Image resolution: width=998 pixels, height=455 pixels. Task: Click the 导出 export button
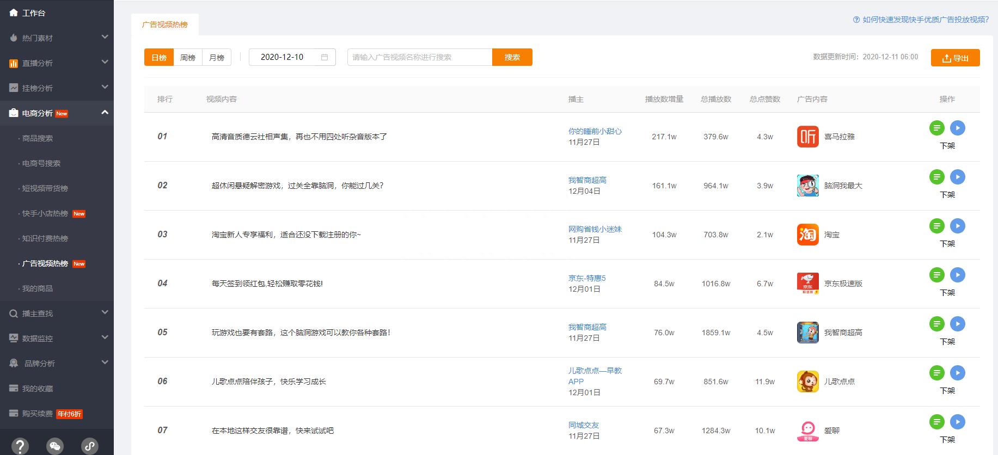tap(955, 58)
